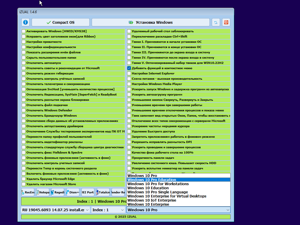Check Удалить магазин Microsoft Store

click(x=23, y=184)
